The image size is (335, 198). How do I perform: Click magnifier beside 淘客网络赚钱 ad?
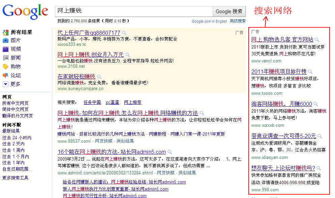tap(315, 104)
